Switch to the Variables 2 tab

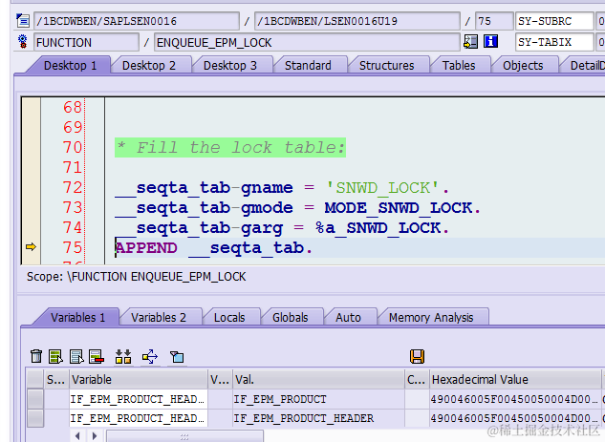pyautogui.click(x=159, y=318)
